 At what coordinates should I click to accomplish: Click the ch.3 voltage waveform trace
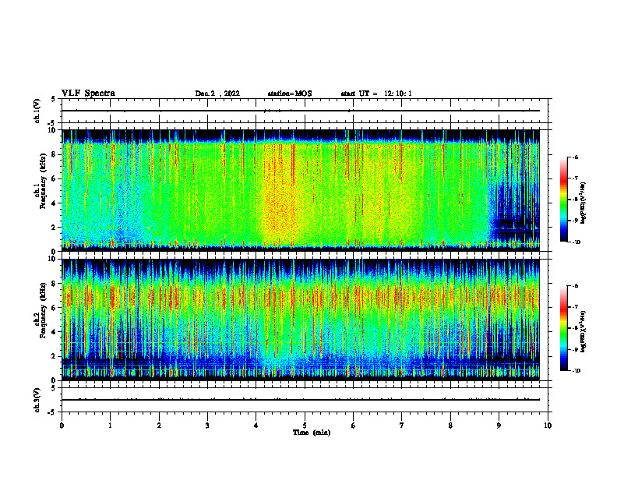point(301,400)
